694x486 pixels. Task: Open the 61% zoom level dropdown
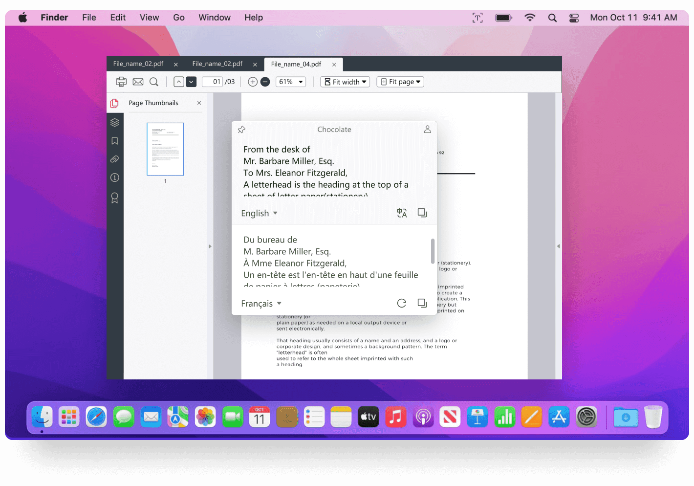click(291, 82)
